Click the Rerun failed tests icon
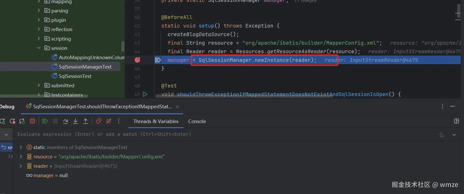The width and height of the screenshot is (464, 194). 12,121
